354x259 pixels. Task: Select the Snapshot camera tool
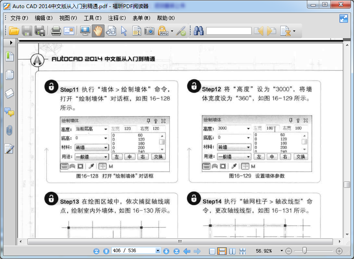click(x=149, y=31)
